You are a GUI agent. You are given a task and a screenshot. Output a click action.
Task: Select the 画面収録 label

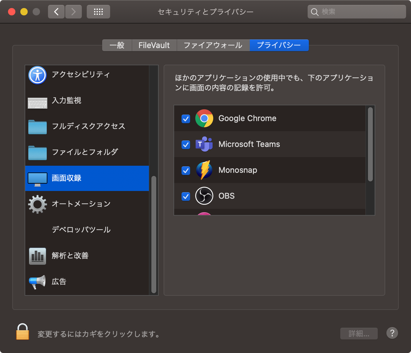pos(66,178)
